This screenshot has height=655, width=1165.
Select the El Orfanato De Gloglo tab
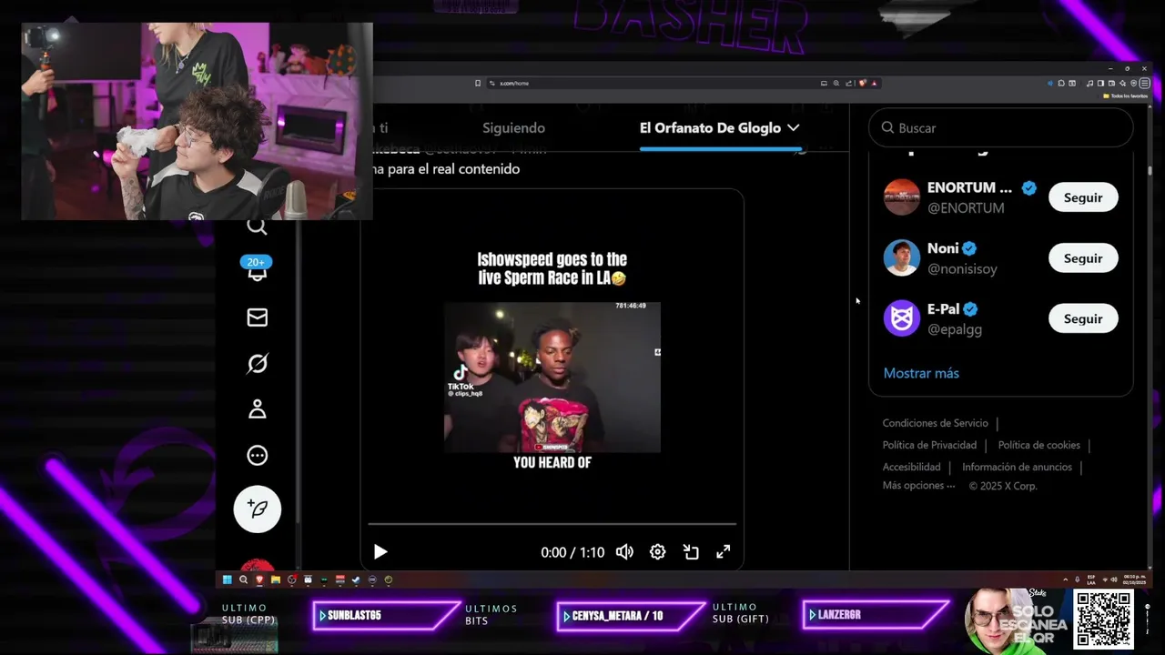click(710, 128)
